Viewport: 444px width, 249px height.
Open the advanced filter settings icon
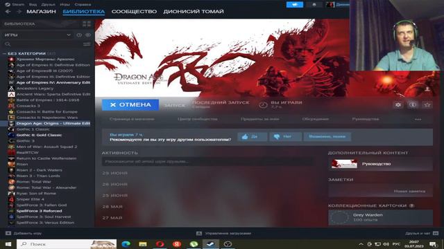tap(87, 44)
